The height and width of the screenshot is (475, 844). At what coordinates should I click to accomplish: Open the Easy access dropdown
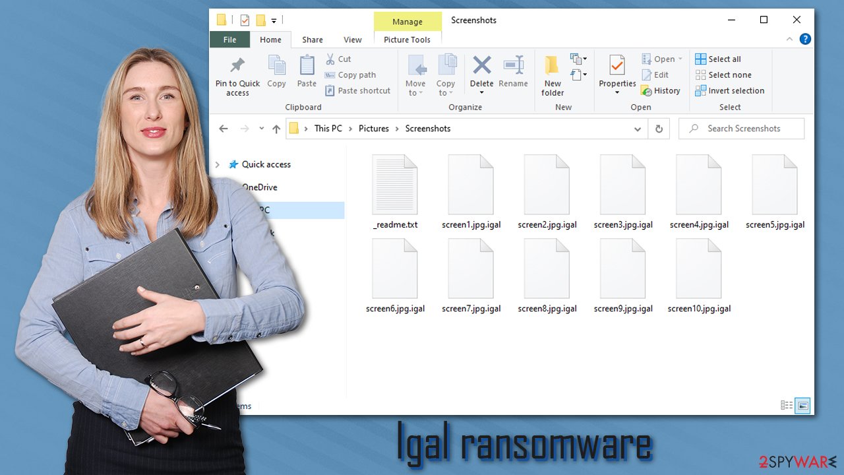click(579, 75)
